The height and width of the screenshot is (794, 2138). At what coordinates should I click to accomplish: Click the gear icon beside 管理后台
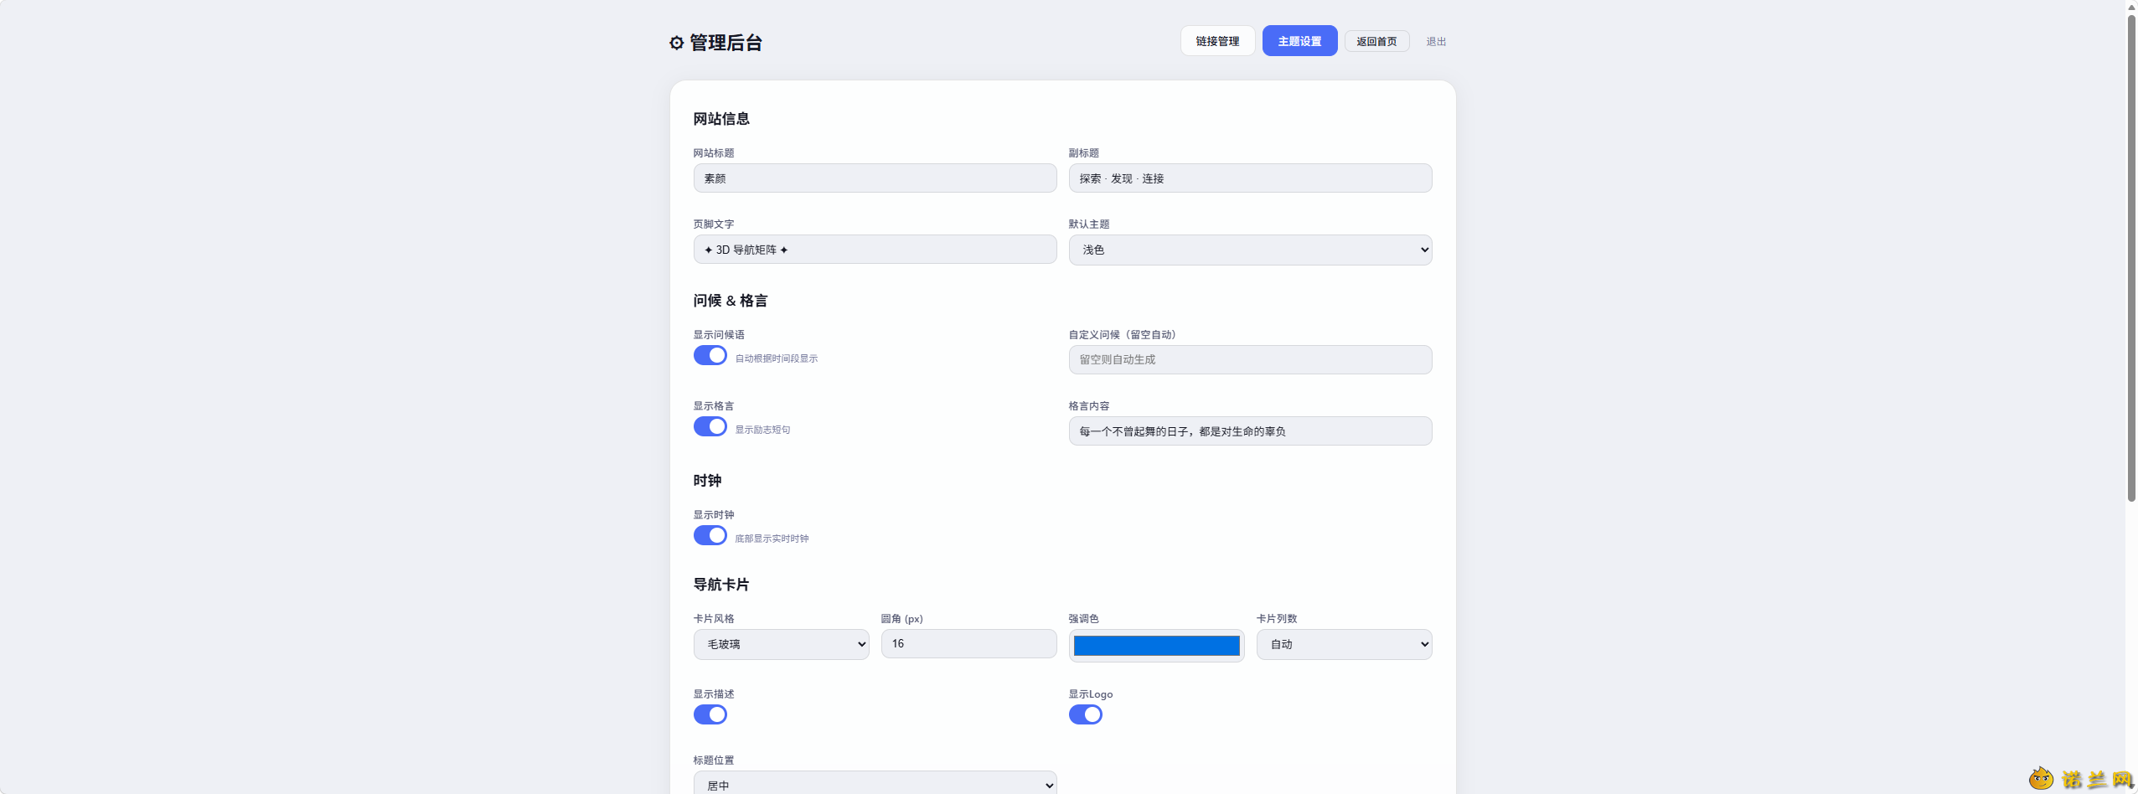(676, 43)
